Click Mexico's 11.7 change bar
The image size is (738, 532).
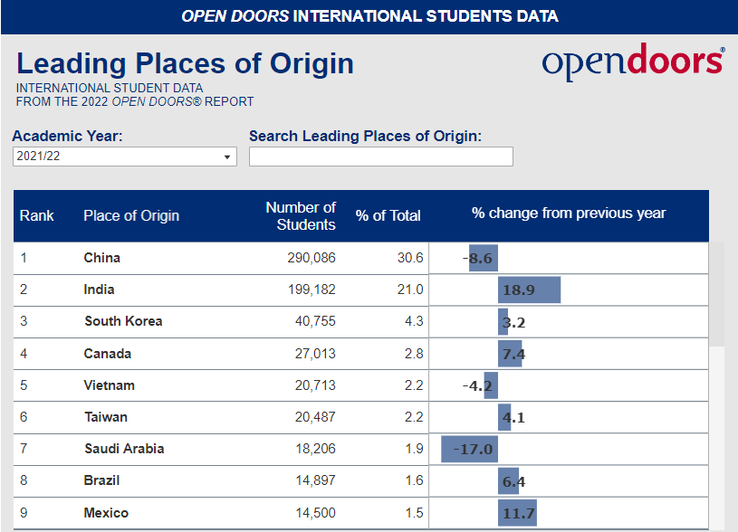pyautogui.click(x=517, y=513)
